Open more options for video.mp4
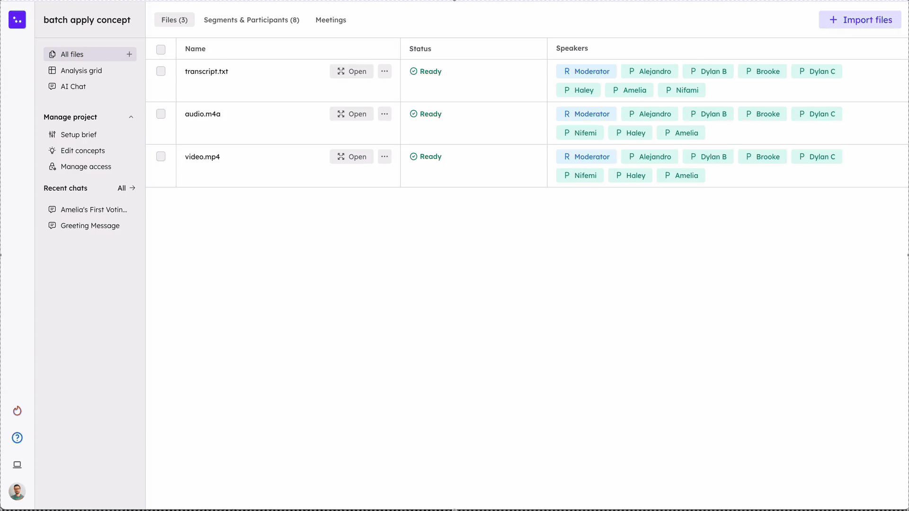The image size is (909, 511). click(x=384, y=157)
